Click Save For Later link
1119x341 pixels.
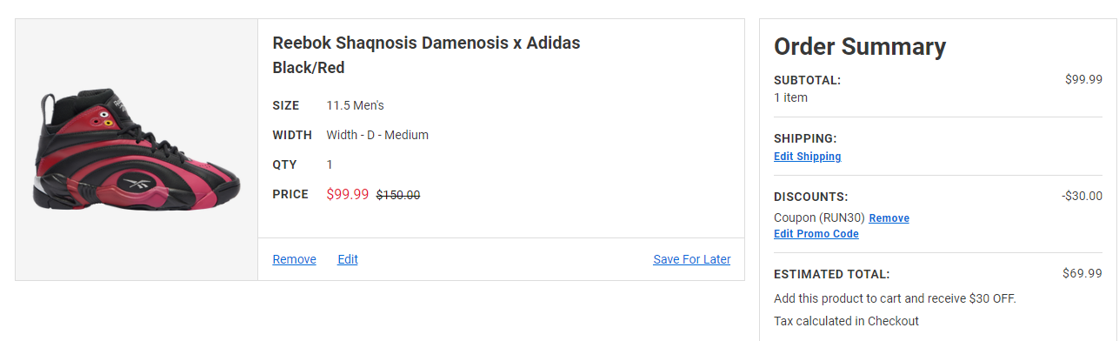point(692,259)
